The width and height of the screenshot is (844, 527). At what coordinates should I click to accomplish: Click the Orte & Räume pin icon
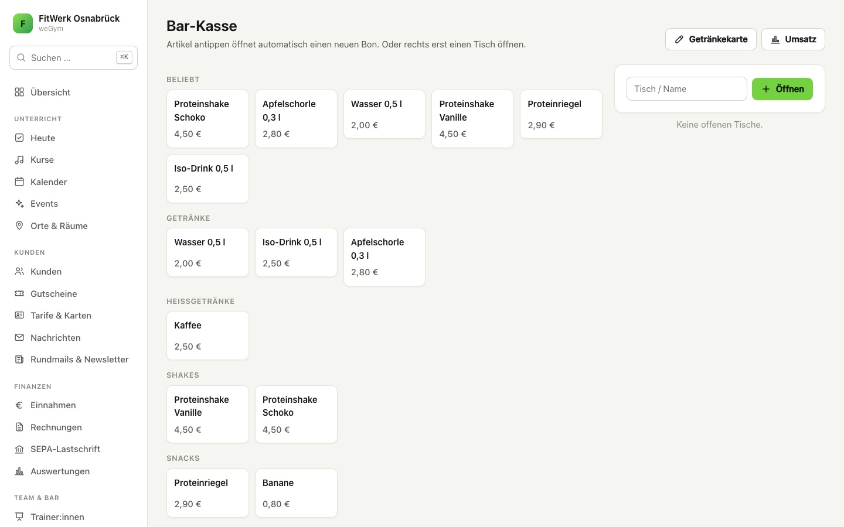[x=19, y=225]
